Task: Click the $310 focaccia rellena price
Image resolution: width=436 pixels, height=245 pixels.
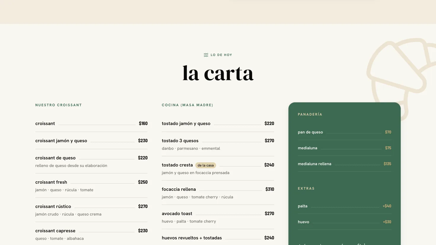Action: click(270, 189)
